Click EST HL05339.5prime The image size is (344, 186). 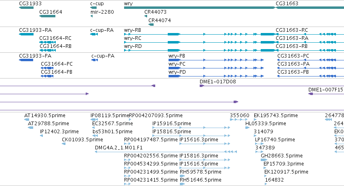pos(247,128)
